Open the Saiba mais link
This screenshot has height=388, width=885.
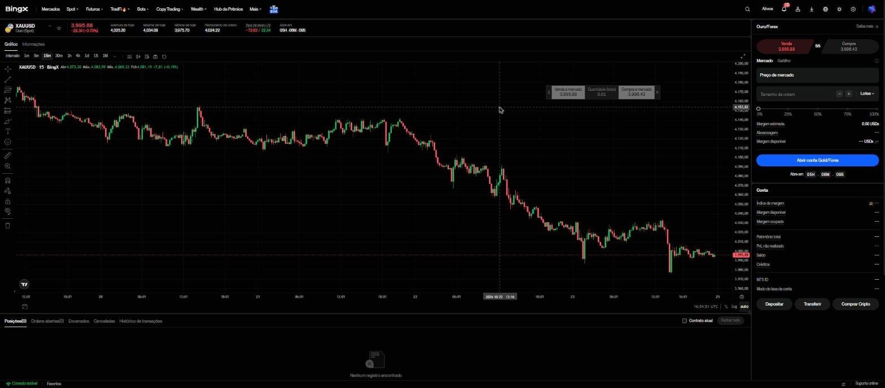pyautogui.click(x=867, y=27)
